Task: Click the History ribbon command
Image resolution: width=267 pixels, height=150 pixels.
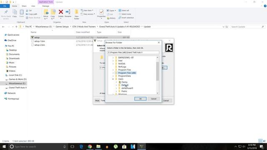Action: point(111,18)
